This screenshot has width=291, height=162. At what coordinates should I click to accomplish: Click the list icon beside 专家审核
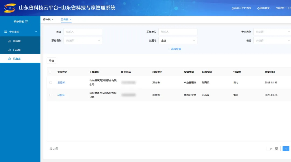coord(5,32)
